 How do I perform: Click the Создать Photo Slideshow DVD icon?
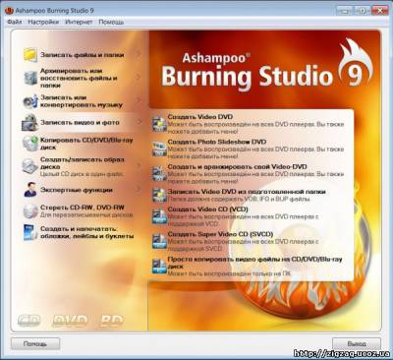(x=159, y=149)
